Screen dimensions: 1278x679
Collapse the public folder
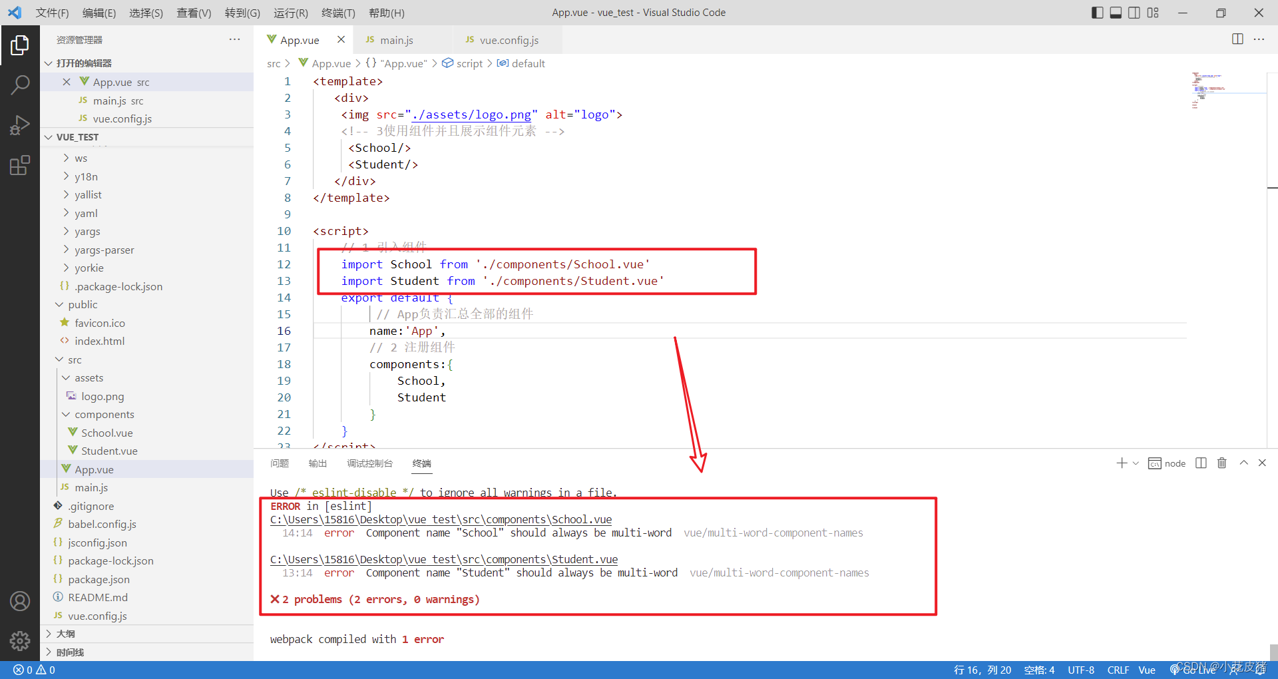click(146, 304)
